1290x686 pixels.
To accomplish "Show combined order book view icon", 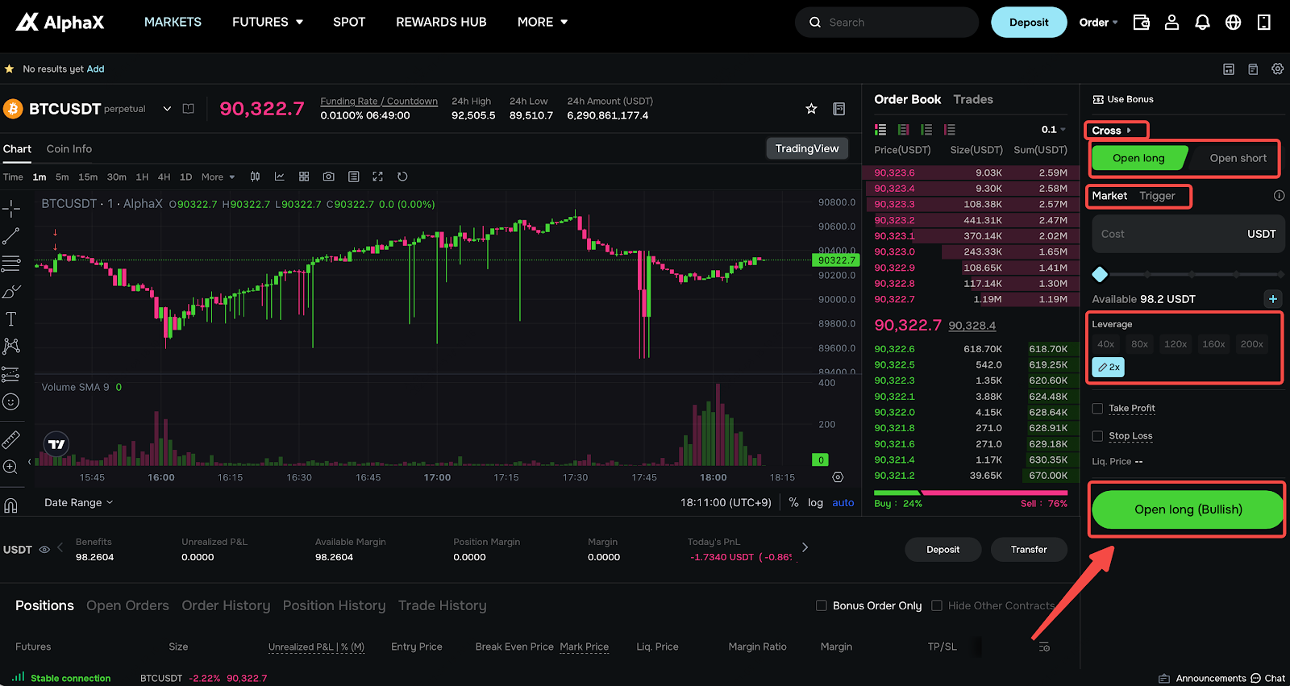I will point(880,130).
